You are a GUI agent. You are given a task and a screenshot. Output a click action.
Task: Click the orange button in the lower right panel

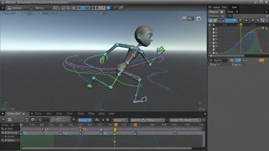click(x=261, y=60)
